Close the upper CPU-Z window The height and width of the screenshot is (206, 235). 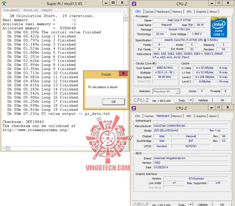pos(228,3)
